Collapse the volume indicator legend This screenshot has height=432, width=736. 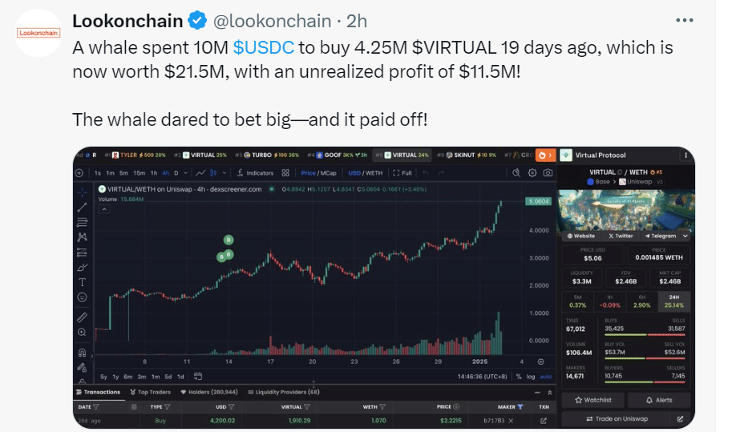104,208
